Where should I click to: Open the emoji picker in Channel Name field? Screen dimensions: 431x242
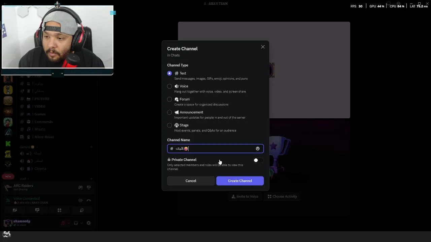pyautogui.click(x=258, y=149)
